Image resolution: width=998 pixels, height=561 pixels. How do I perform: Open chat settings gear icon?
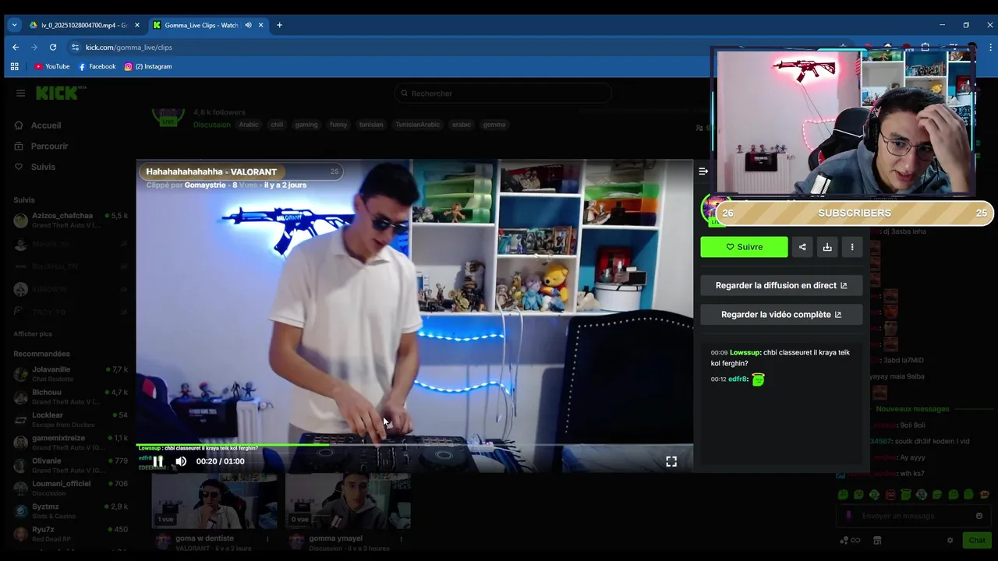point(950,540)
